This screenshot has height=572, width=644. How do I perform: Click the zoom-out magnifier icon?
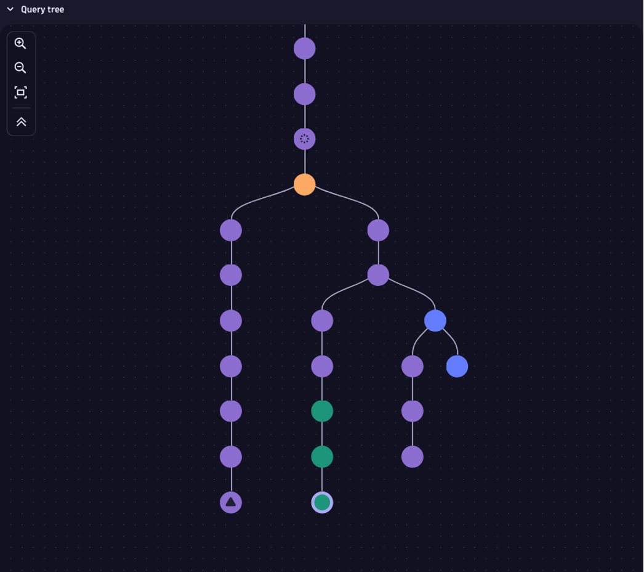pos(21,68)
